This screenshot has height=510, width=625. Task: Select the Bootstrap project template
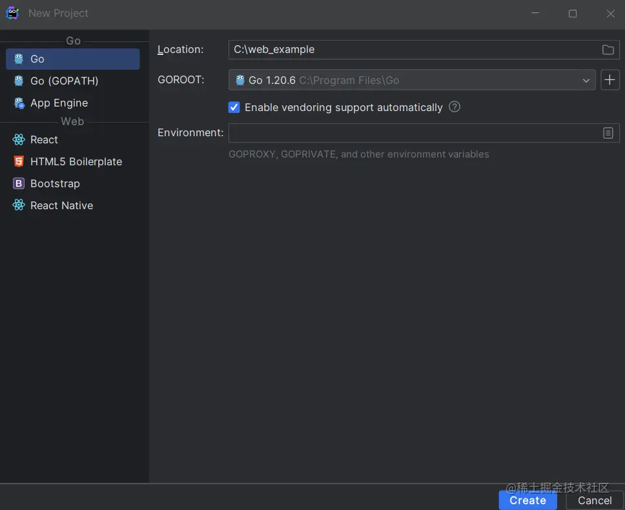72,183
